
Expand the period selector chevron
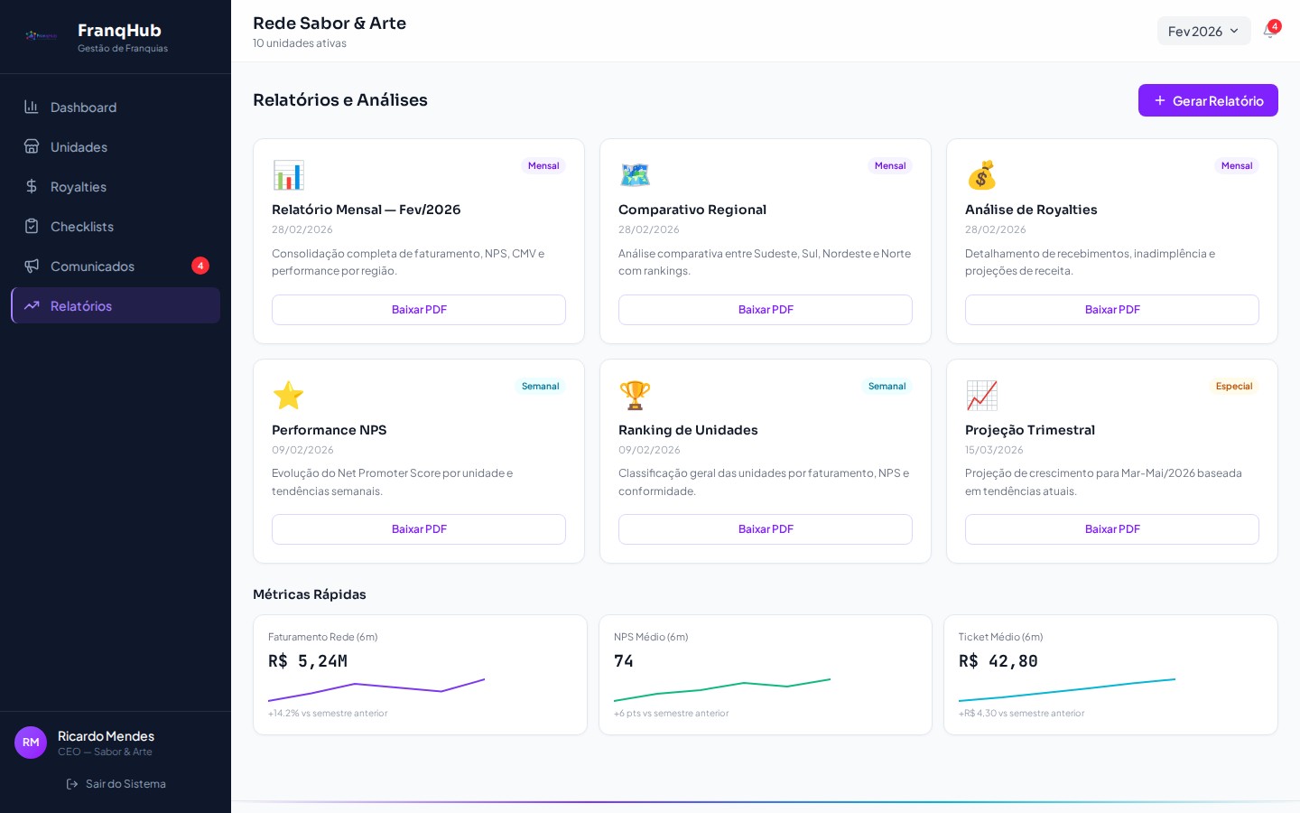1234,31
